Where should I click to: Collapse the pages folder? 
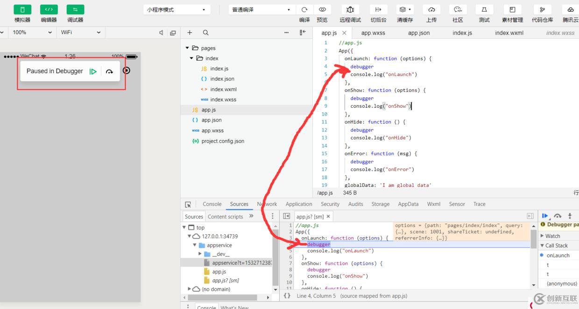point(188,48)
